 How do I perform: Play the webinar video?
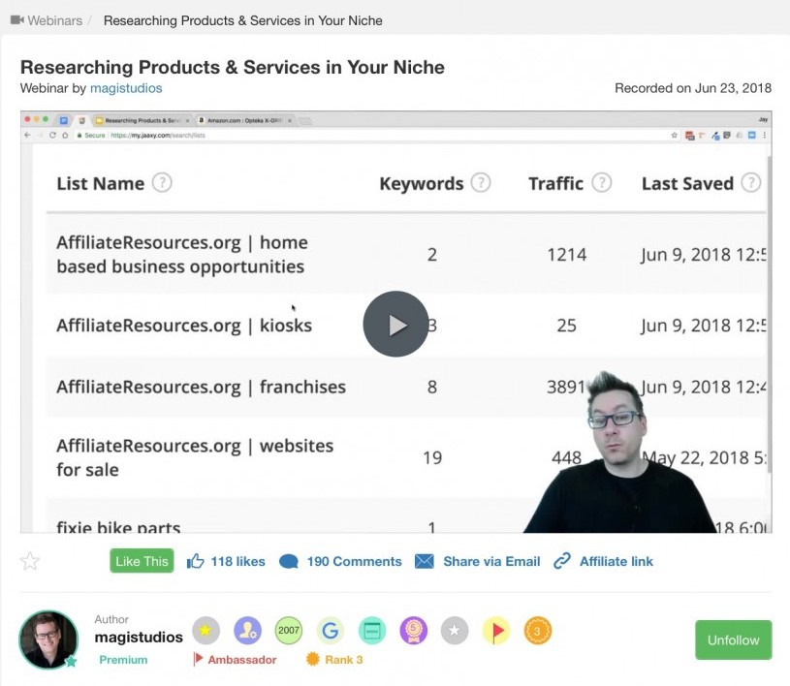(395, 324)
